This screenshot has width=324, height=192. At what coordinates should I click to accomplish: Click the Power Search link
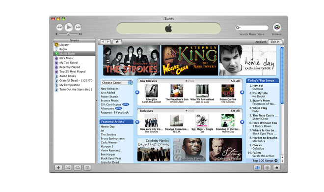coord(109,96)
